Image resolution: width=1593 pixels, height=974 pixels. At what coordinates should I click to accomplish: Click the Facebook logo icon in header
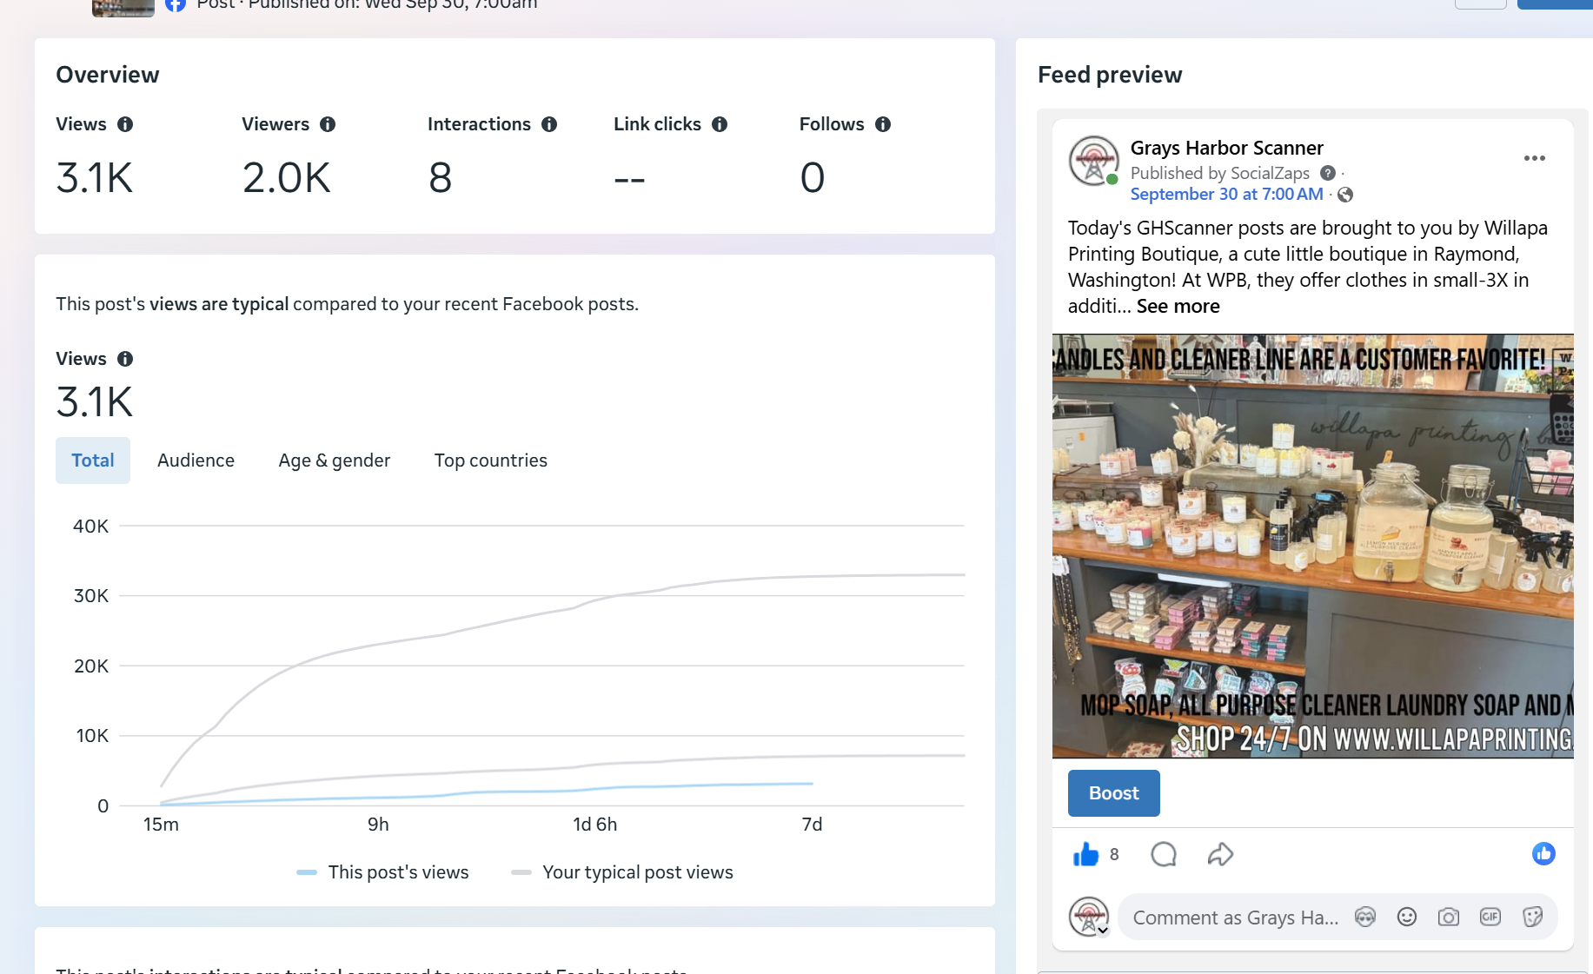click(176, 4)
